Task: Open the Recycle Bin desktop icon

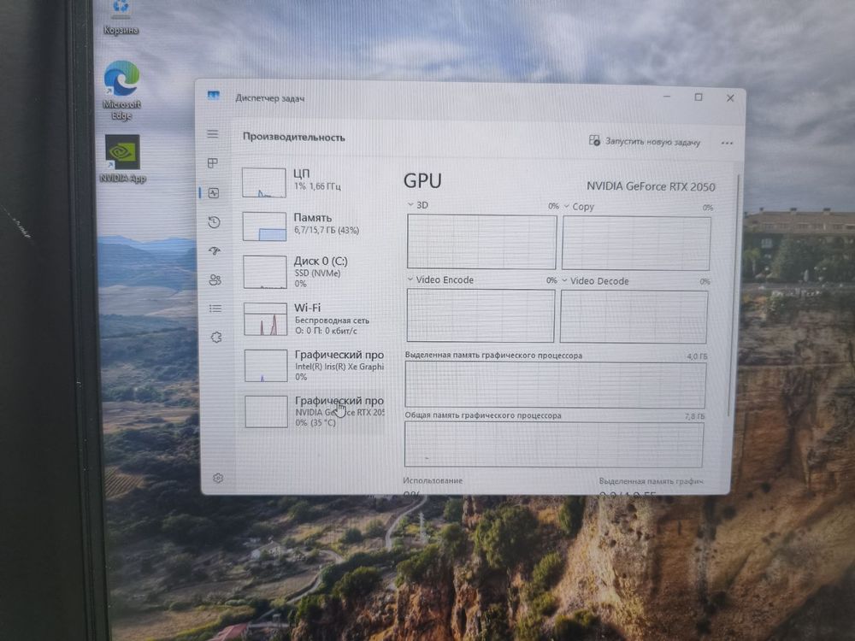Action: point(121,18)
